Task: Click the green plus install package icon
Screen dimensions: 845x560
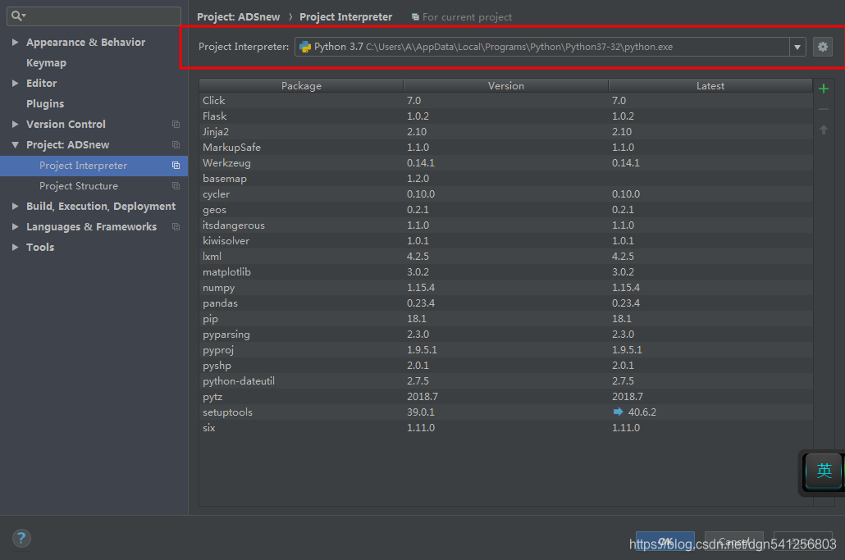Action: 824,89
